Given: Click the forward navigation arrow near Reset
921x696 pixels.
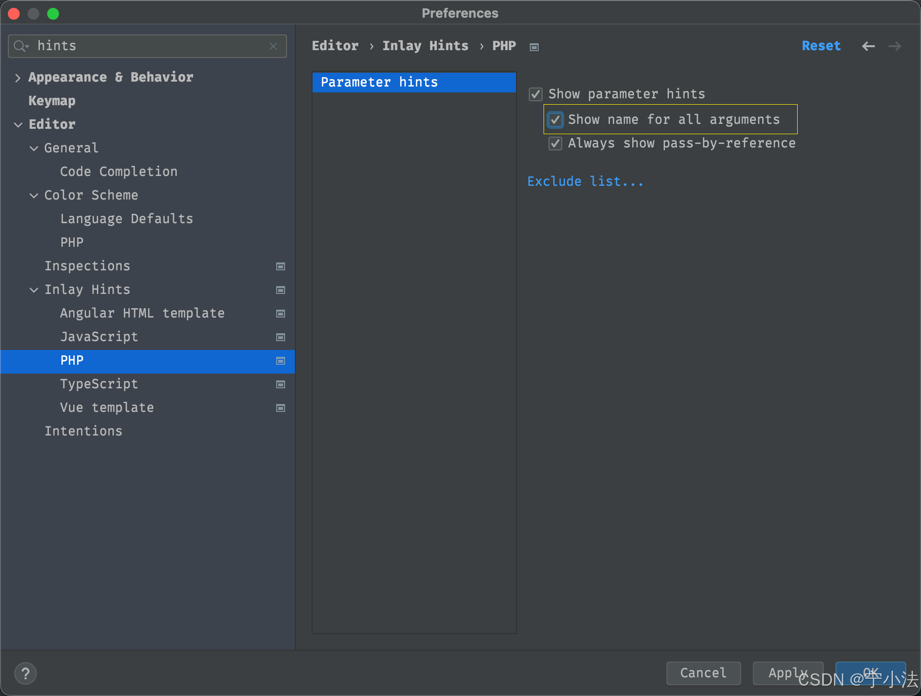Looking at the screenshot, I should click(895, 46).
